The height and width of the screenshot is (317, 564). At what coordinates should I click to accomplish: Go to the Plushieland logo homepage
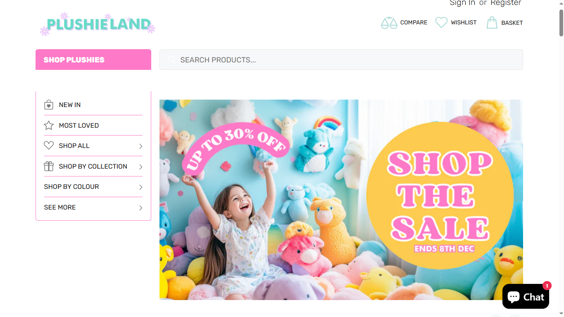click(98, 24)
